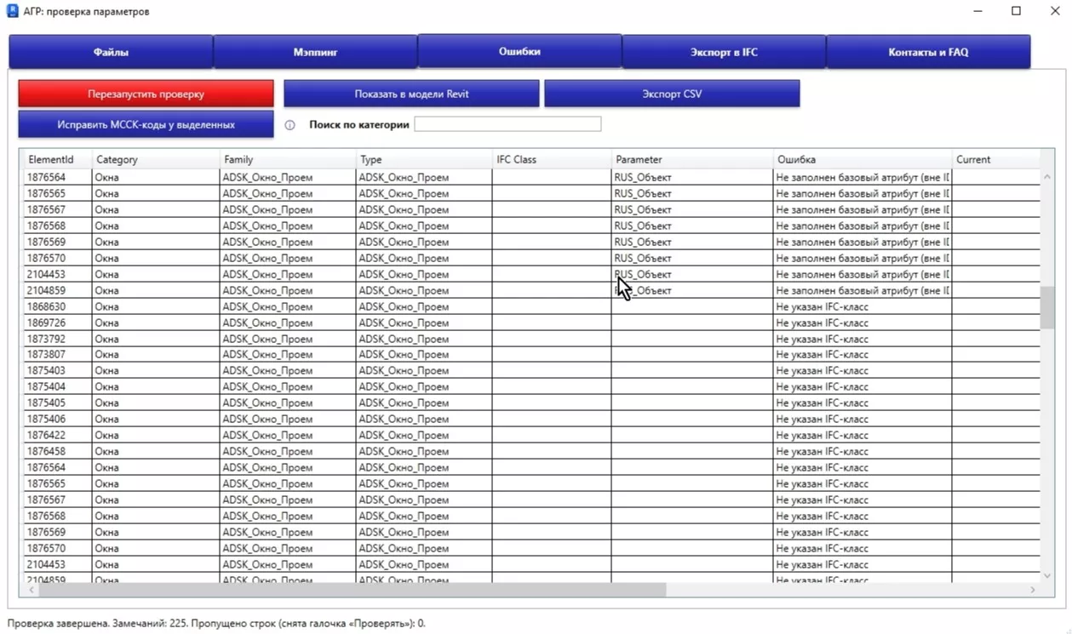Click Показать в модели Revit button
Viewport: 1072px width, 634px height.
(x=411, y=94)
